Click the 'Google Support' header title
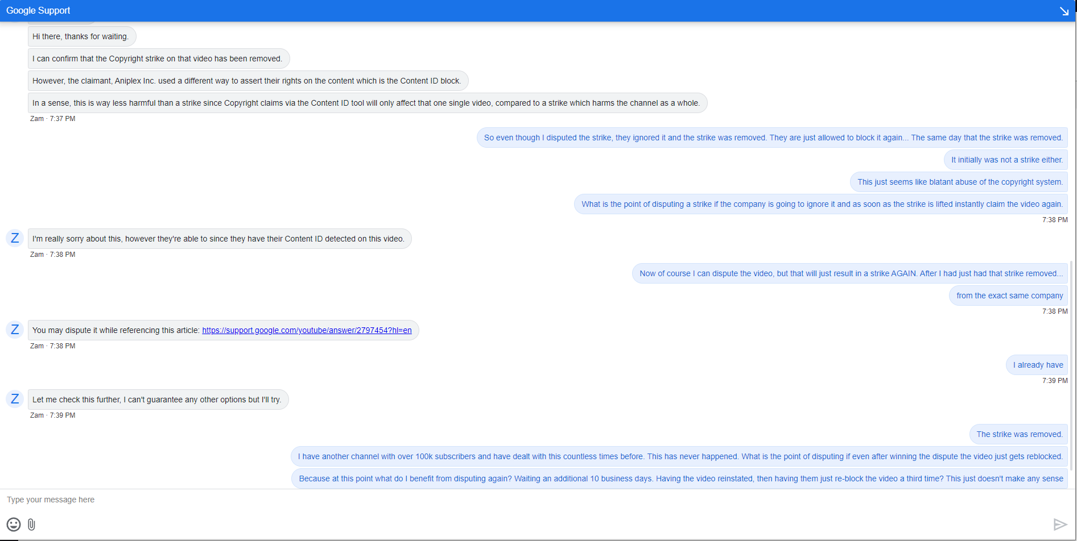1077x541 pixels. [38, 10]
